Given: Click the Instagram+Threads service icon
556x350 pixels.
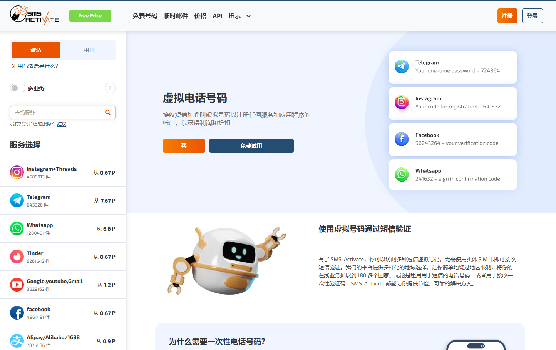Looking at the screenshot, I should pos(17,172).
